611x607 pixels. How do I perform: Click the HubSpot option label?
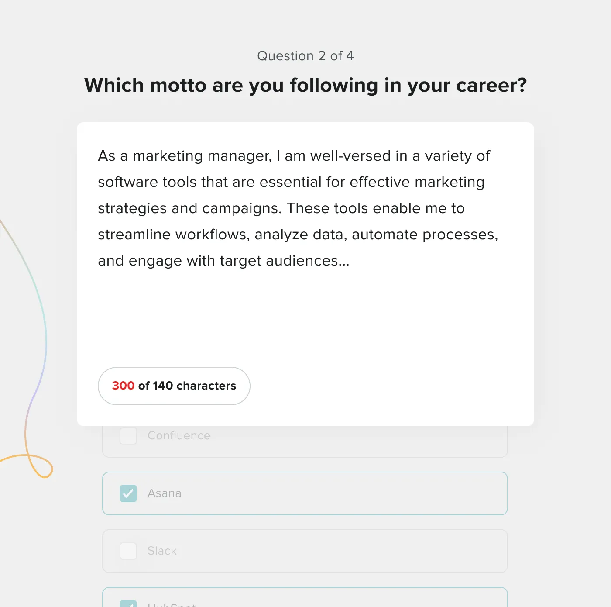(x=172, y=604)
